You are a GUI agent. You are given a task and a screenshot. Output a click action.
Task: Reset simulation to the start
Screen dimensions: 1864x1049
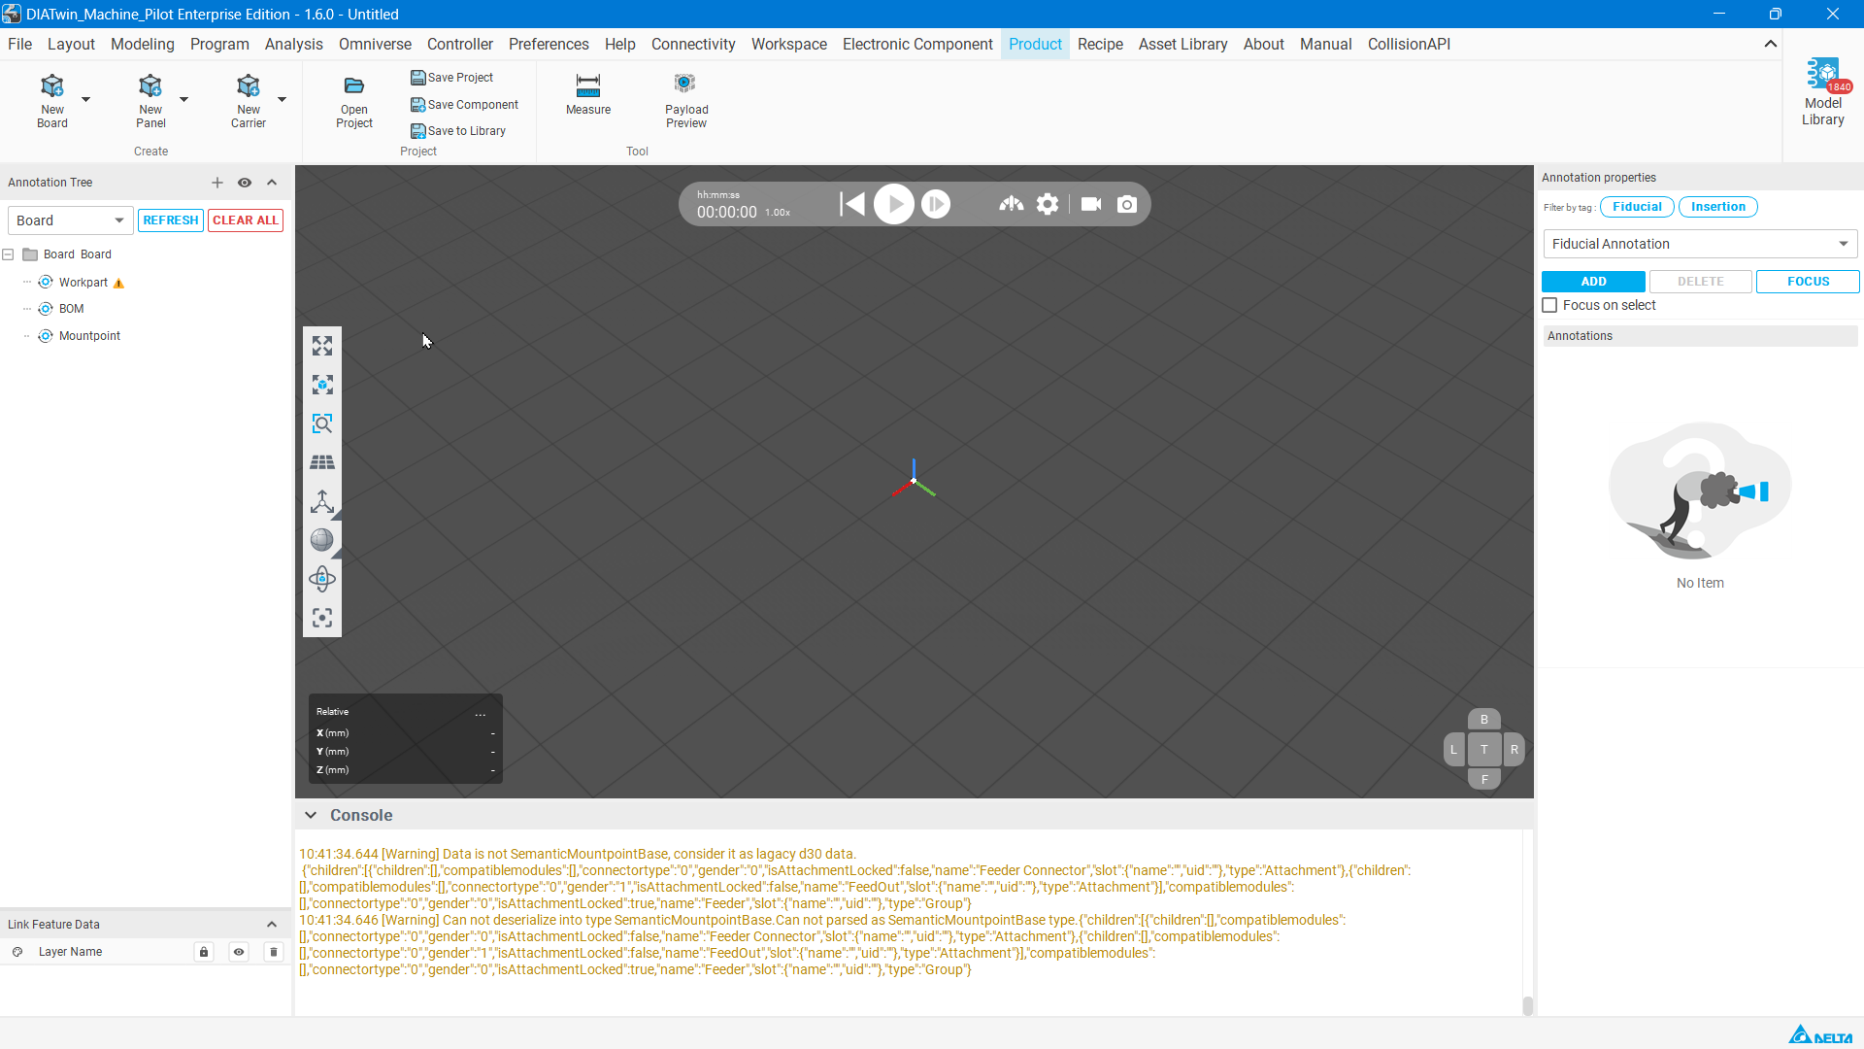click(852, 204)
